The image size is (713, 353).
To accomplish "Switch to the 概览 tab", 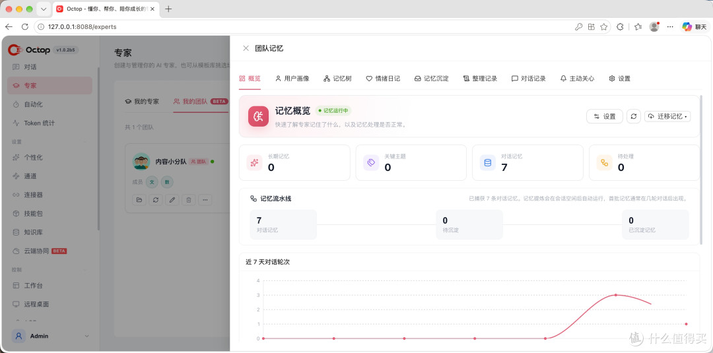I will click(x=250, y=78).
